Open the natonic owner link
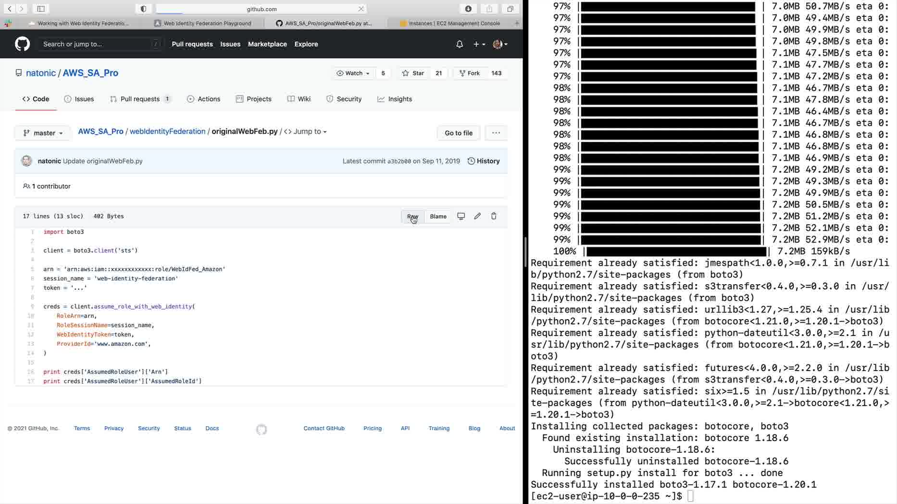 tap(41, 73)
